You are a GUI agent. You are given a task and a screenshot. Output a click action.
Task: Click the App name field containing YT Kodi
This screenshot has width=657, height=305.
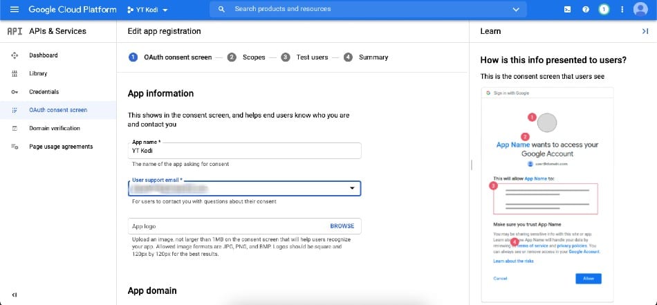[244, 151]
